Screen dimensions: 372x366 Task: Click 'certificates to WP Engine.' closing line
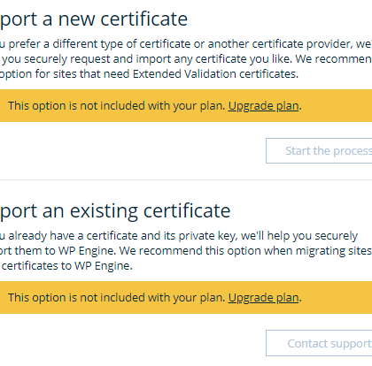tap(67, 266)
